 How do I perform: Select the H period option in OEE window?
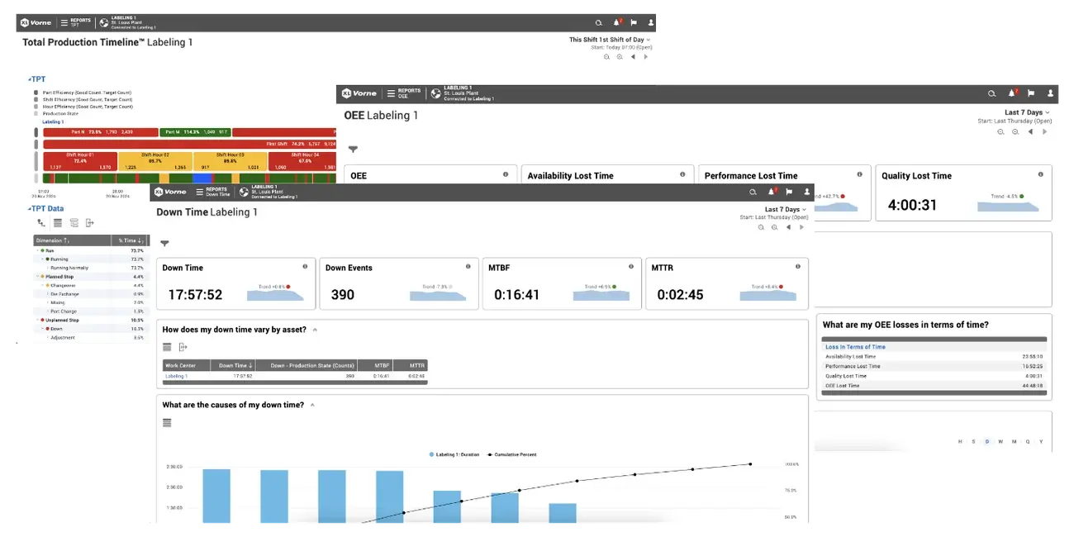(x=960, y=441)
